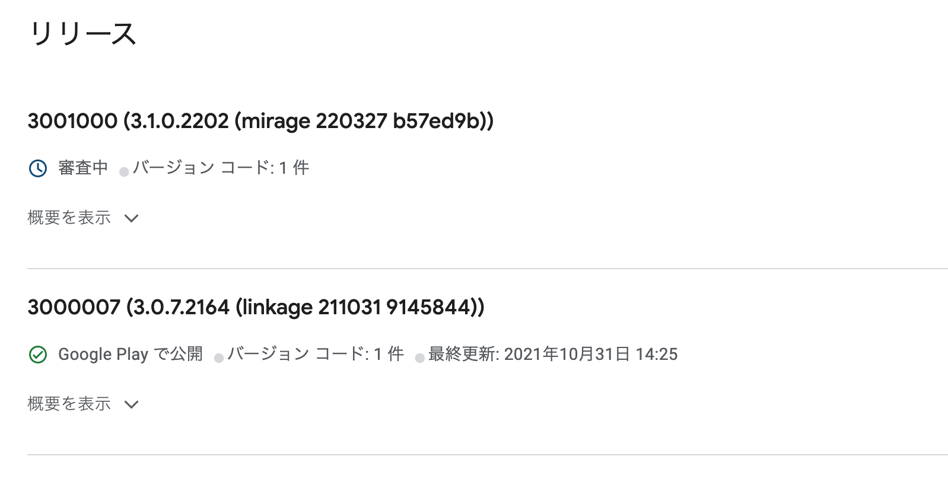The width and height of the screenshot is (948, 485).
Task: Show 概要を表示 for release 3001000
Action: point(69,218)
